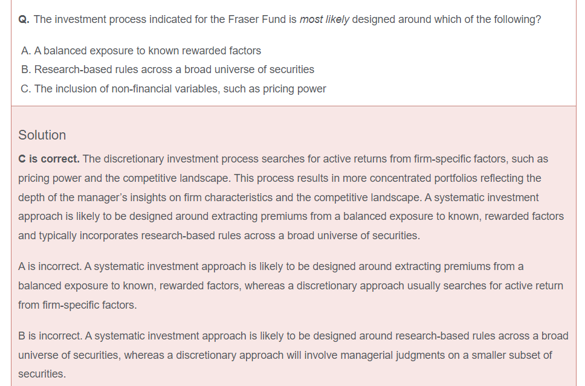This screenshot has height=386, width=585.
Task: Click the italic "most likely" phrase
Action: (x=324, y=19)
